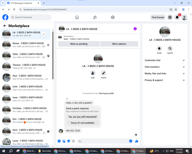Viewport: 192px width, 154px height.
Task: Open the account profile avatar menu
Action: click(x=184, y=17)
